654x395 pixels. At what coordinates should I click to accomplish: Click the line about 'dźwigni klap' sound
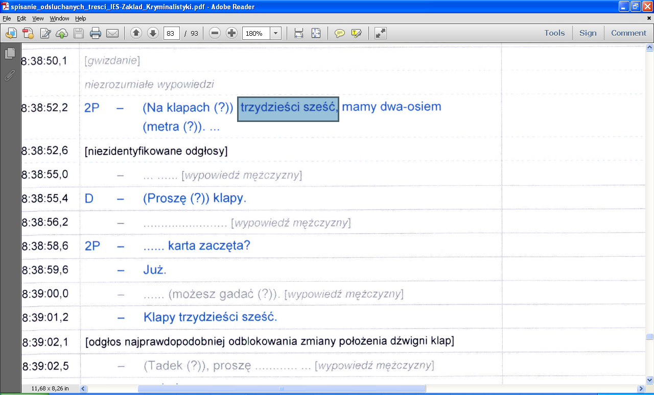270,341
